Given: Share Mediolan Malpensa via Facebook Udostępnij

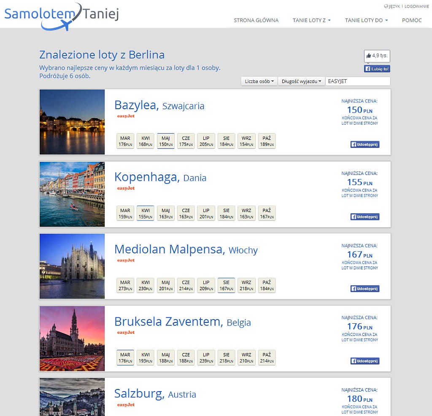Looking at the screenshot, I should (365, 289).
